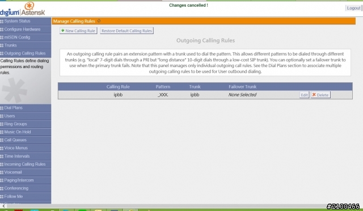363x211 pixels.
Task: Click grid icon next to Trunks
Action: pos(2,45)
